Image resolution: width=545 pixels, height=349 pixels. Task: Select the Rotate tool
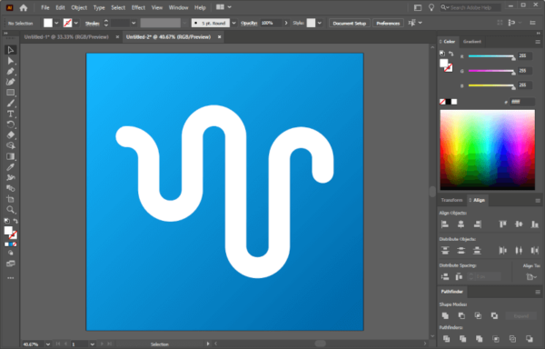click(10, 125)
